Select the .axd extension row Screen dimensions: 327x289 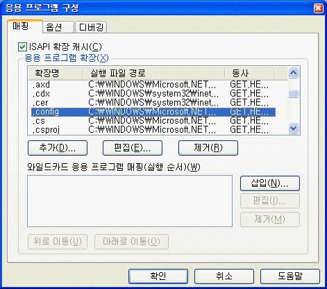pos(153,85)
